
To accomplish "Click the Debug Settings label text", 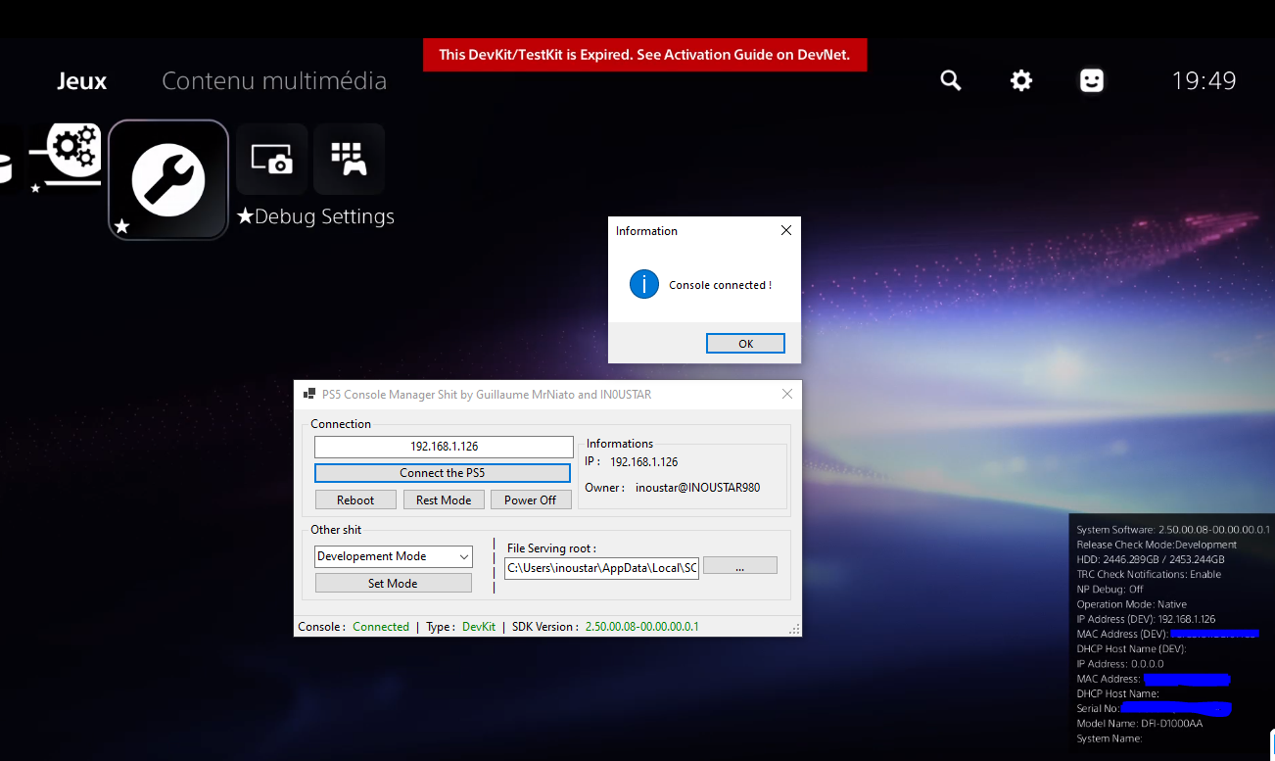I will (315, 216).
